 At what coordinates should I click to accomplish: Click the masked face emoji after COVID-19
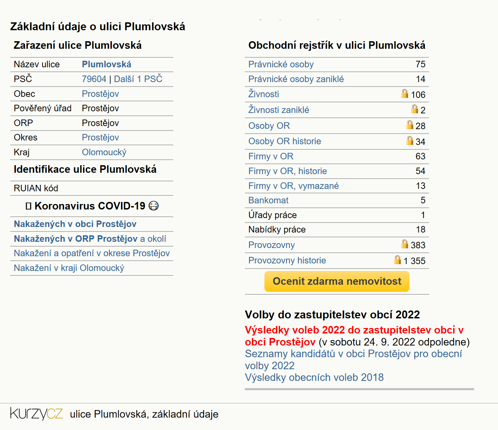pyautogui.click(x=154, y=206)
